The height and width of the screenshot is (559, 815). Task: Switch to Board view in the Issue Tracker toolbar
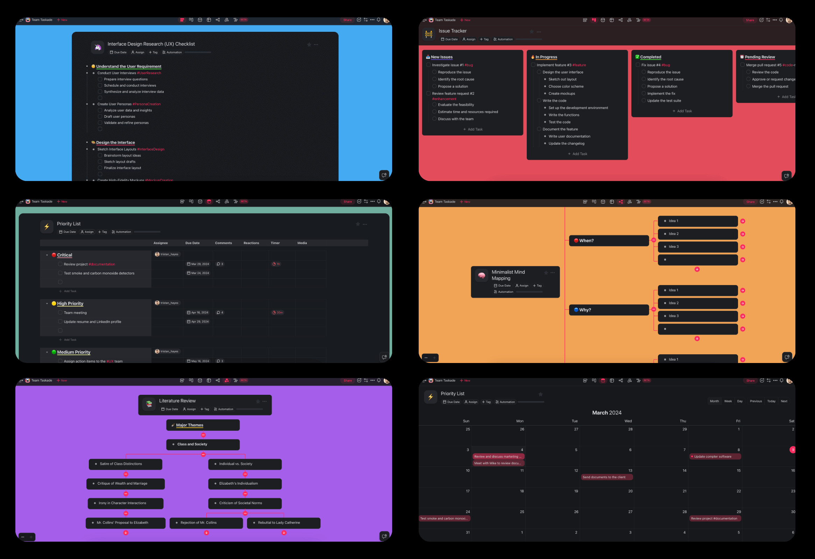point(594,20)
